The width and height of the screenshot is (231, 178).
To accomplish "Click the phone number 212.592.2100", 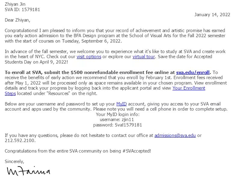I will point(20,140).
